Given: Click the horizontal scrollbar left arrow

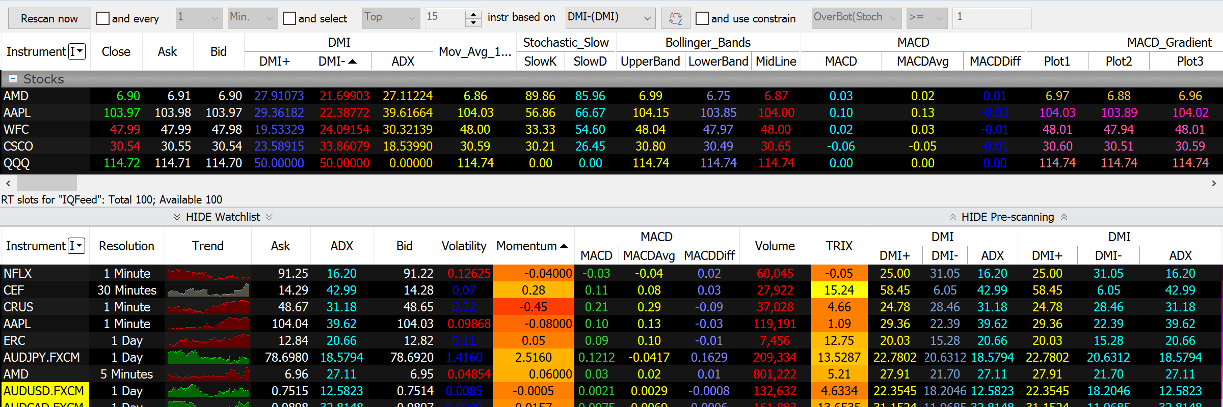Looking at the screenshot, I should (8, 183).
